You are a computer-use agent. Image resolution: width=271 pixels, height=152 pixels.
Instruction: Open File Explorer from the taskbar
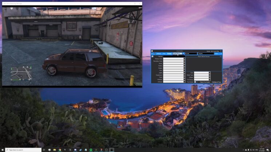pos(55,150)
